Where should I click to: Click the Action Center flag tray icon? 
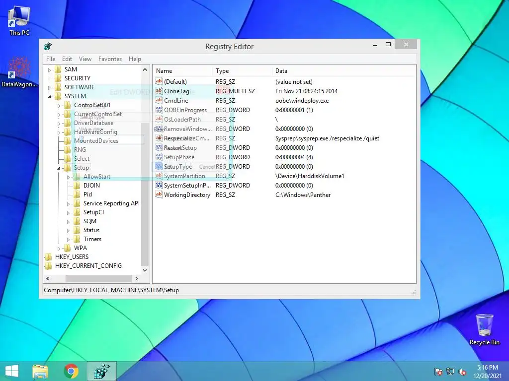coord(438,372)
